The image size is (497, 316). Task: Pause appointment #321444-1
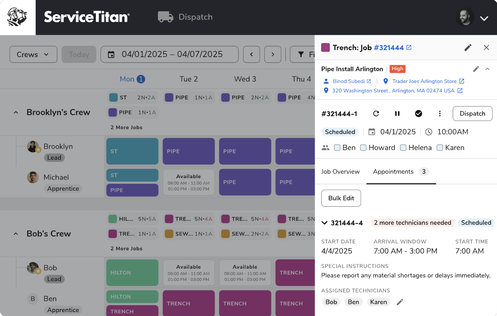(397, 114)
